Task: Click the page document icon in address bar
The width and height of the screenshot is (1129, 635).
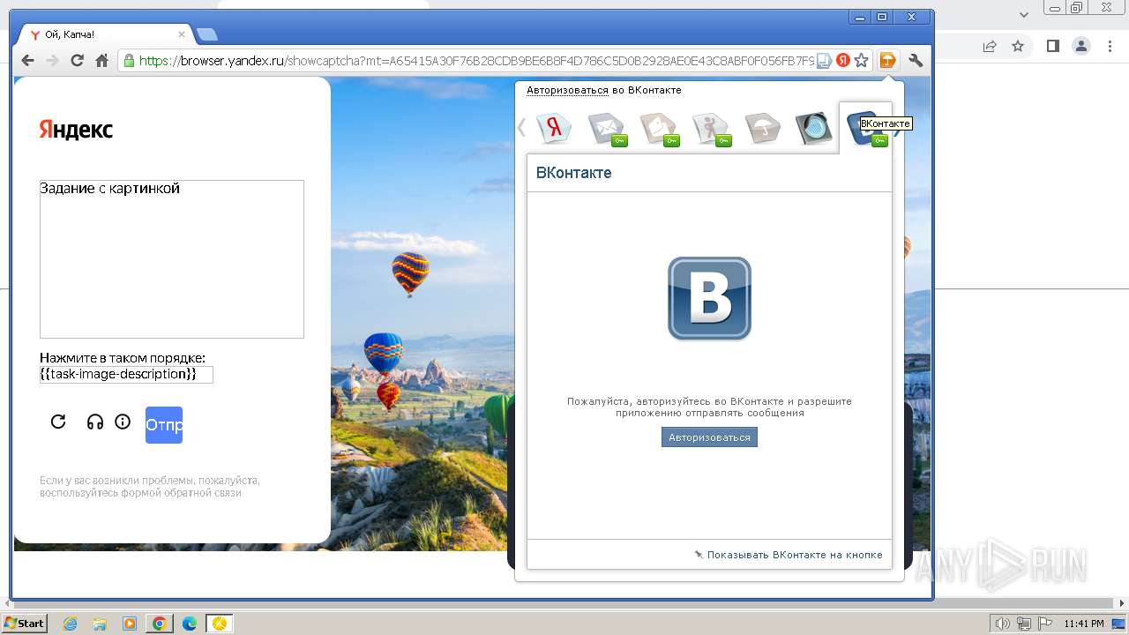Action: 824,61
